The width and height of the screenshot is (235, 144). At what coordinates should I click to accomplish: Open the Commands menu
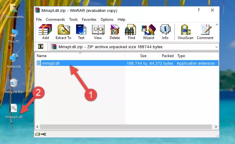point(55,20)
